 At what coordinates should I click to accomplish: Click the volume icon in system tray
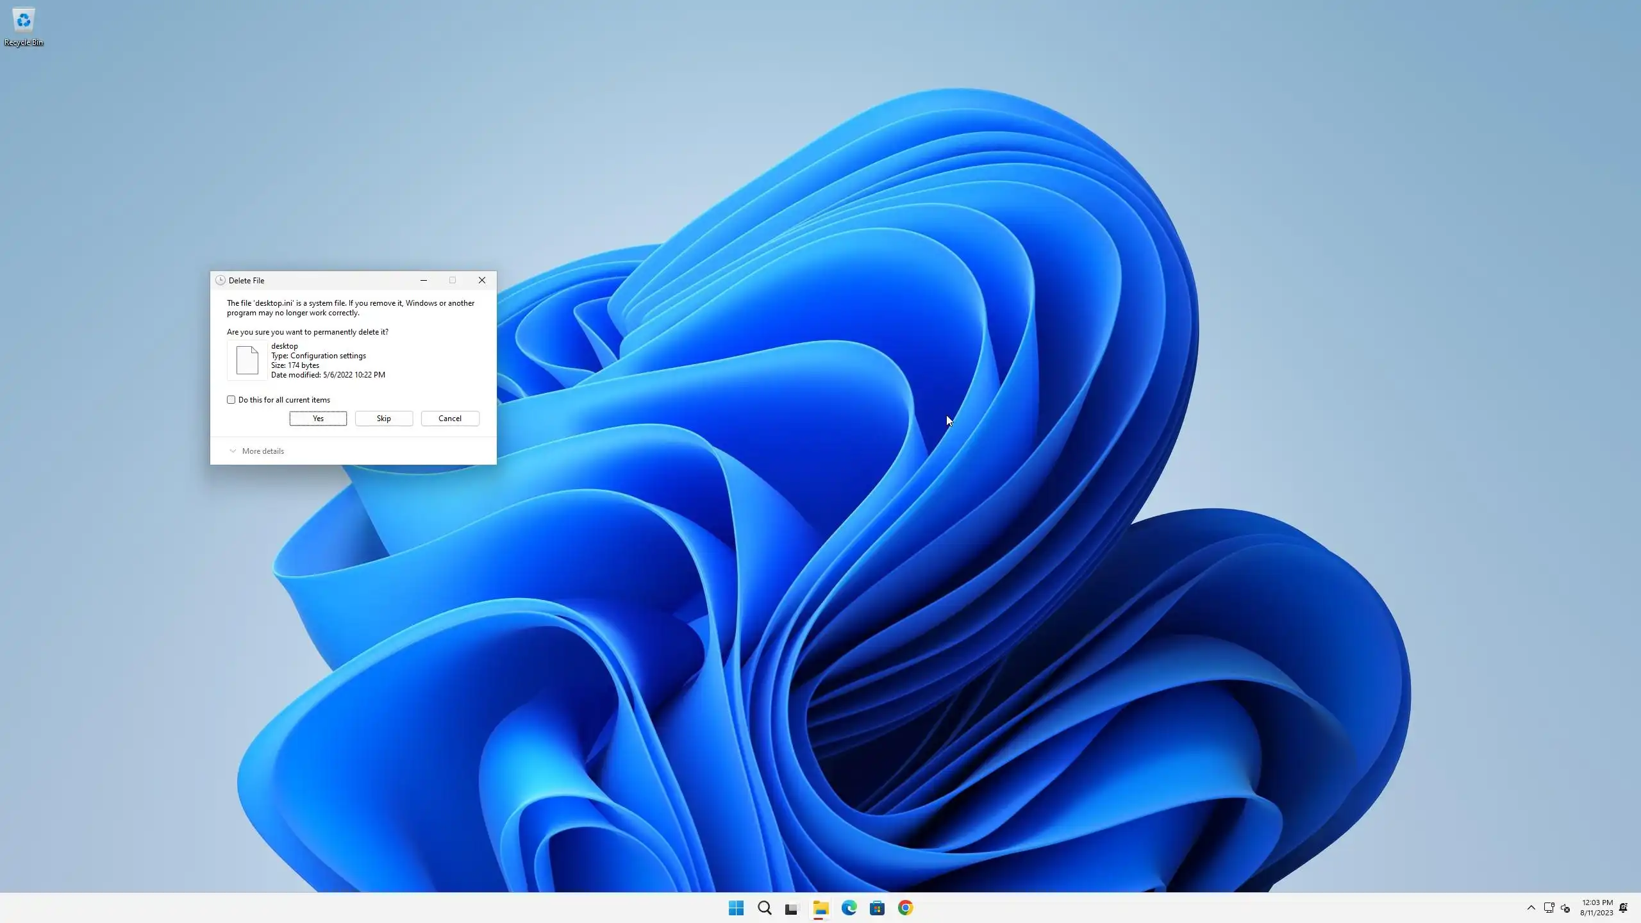click(x=1565, y=908)
